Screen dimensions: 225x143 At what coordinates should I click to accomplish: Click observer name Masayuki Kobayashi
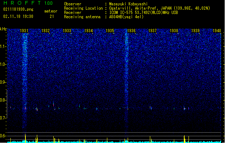[x=128, y=4]
